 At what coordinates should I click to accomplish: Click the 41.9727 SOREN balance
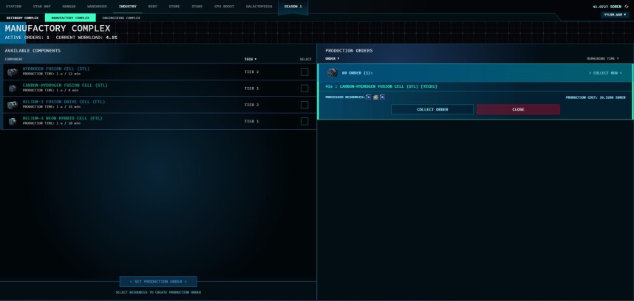point(607,7)
